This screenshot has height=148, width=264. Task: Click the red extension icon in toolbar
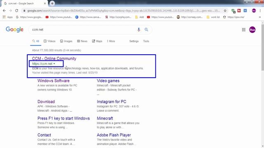pos(239,11)
